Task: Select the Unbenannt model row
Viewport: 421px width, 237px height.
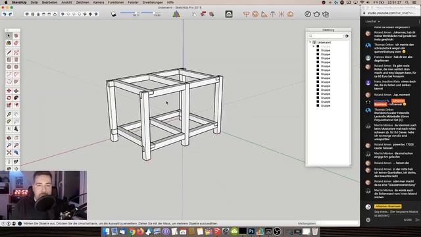Action: tap(324, 42)
